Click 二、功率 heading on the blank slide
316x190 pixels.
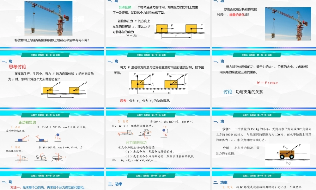(x=115, y=184)
